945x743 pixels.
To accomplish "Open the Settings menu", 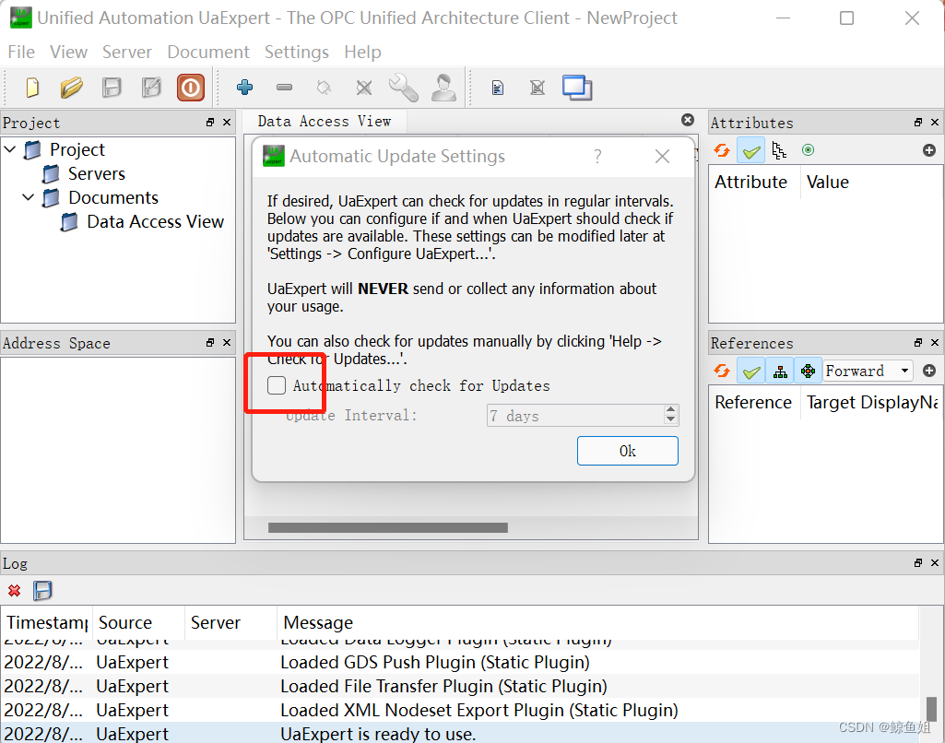I will (297, 53).
